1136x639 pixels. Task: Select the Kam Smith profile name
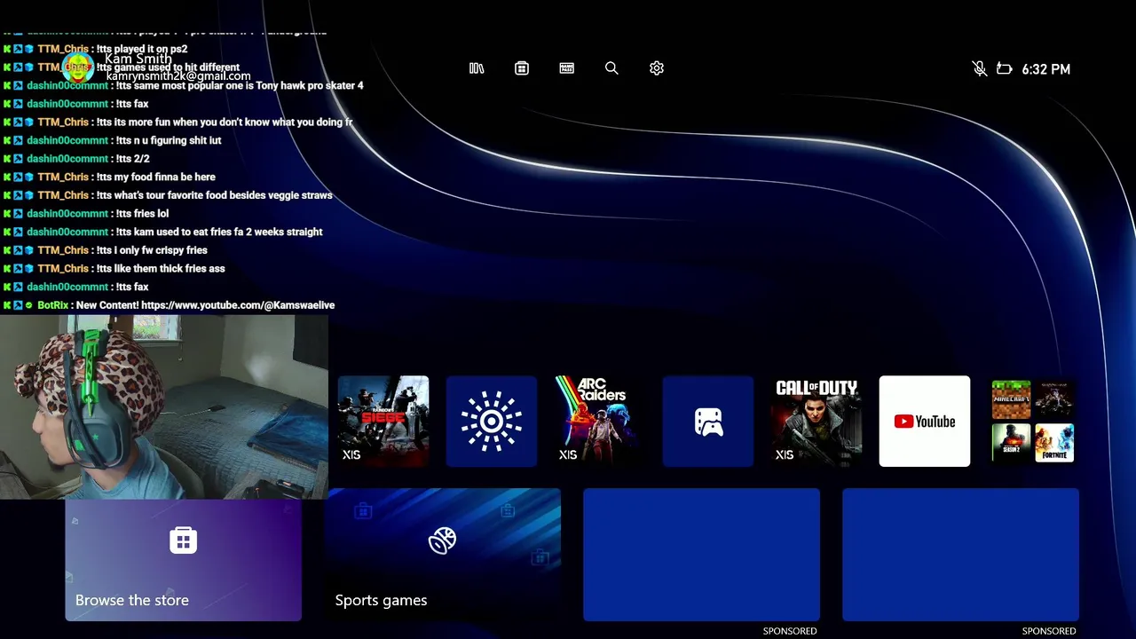click(x=138, y=59)
